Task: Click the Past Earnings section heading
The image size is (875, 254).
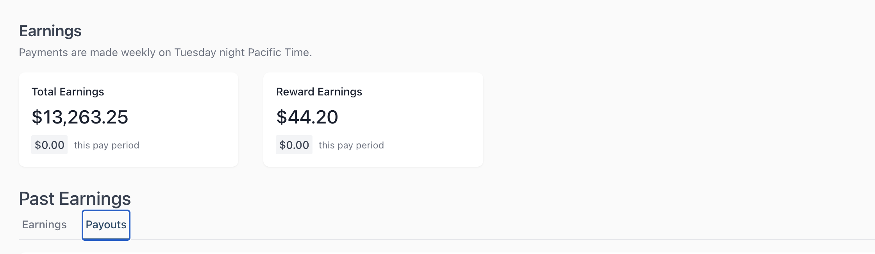Action: tap(75, 199)
